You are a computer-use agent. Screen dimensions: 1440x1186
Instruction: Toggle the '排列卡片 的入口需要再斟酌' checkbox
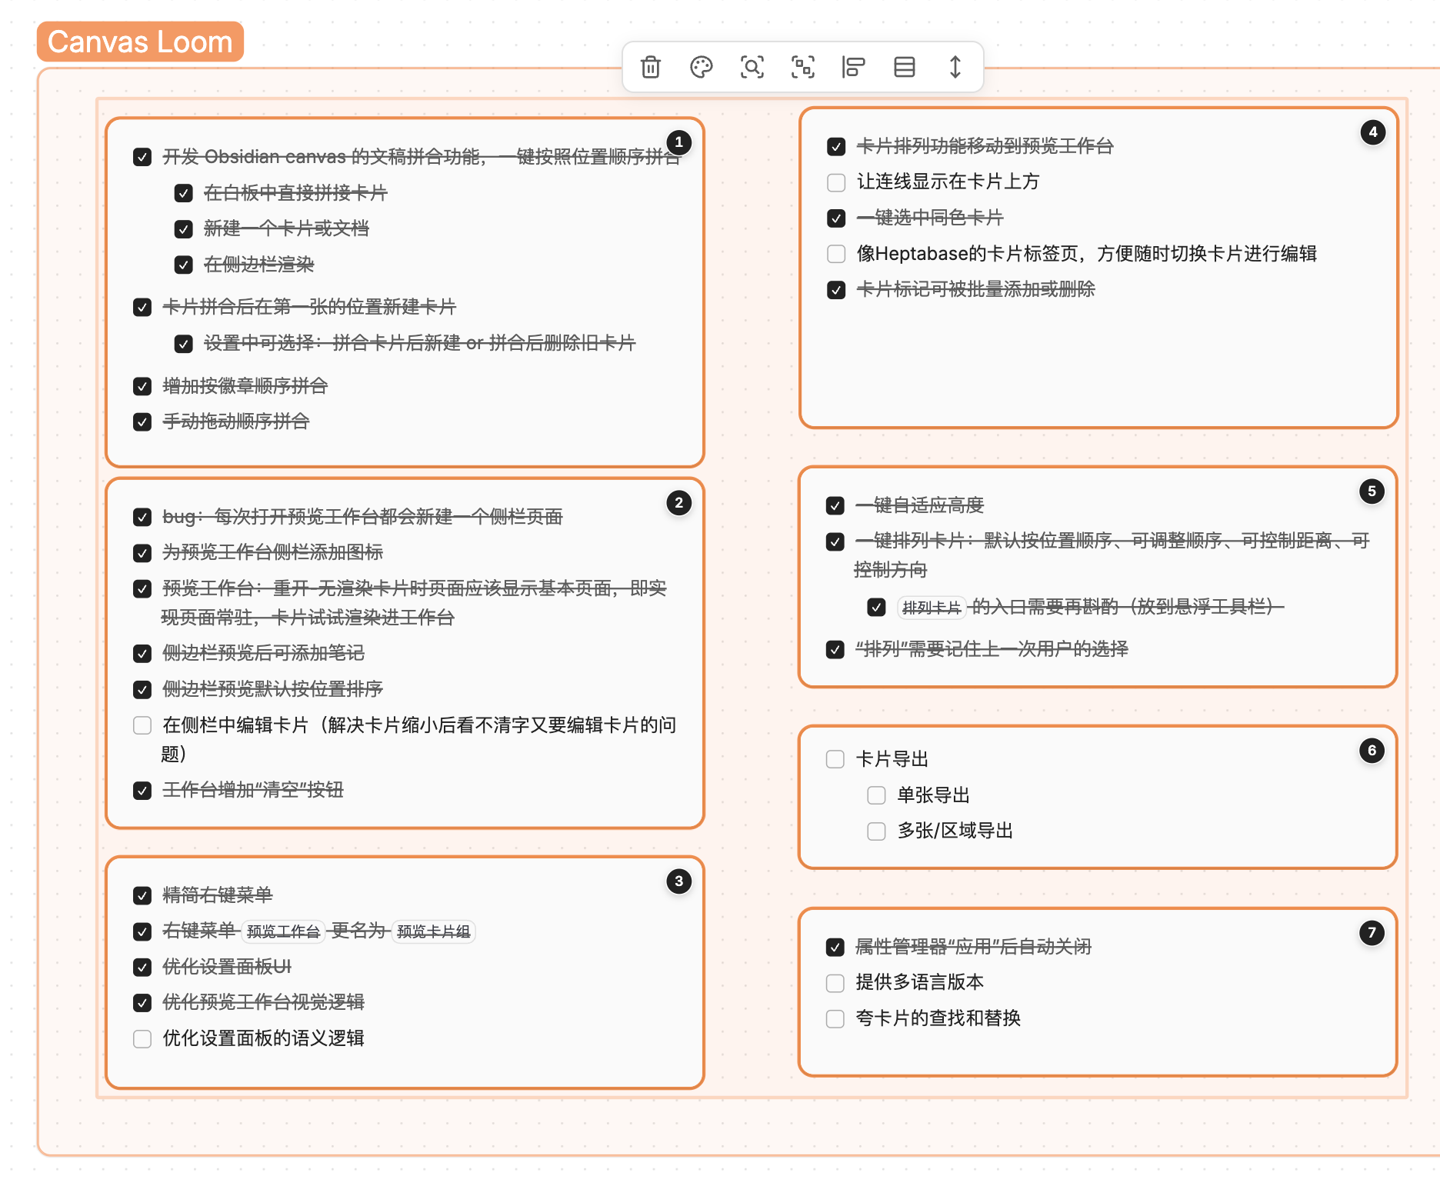(x=876, y=608)
